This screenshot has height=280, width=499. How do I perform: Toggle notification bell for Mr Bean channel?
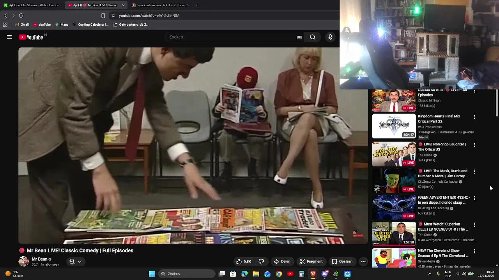point(72,261)
